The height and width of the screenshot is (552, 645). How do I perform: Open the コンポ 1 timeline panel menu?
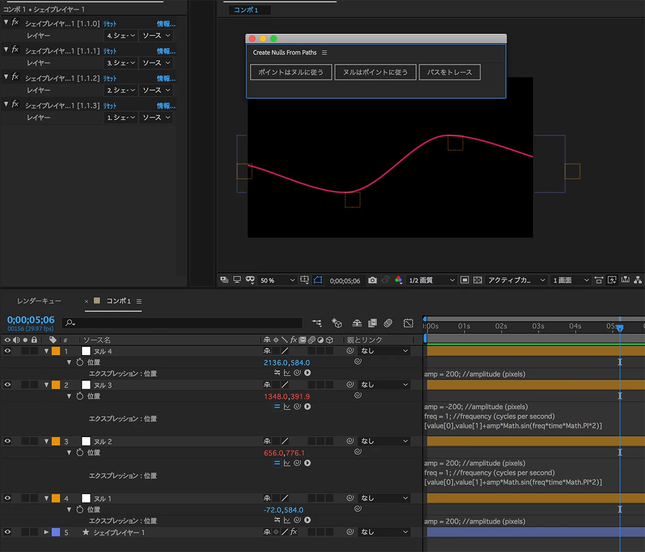(139, 301)
